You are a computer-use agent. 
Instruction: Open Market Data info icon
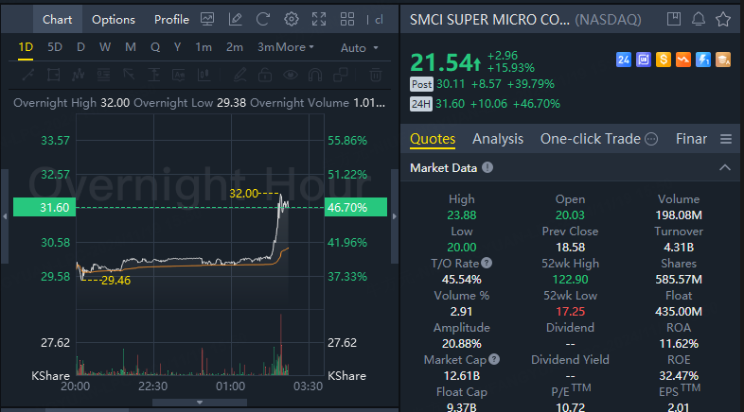(487, 167)
